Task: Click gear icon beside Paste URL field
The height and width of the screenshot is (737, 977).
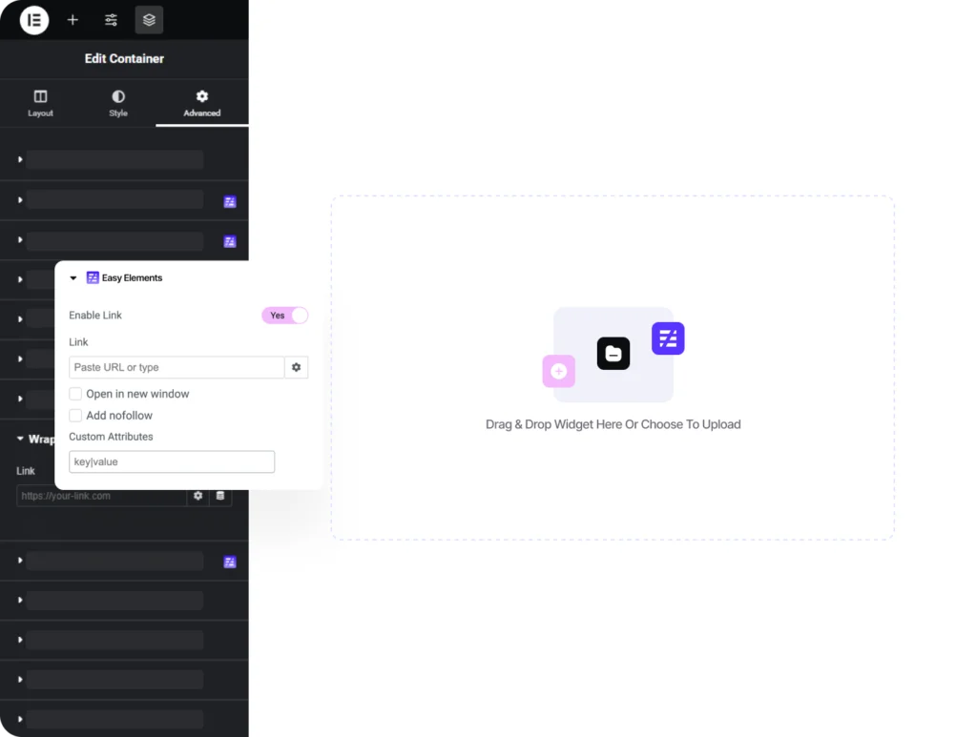Action: tap(296, 367)
